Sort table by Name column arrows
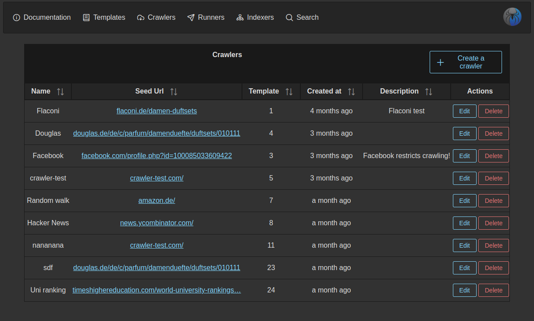This screenshot has height=321, width=534. (61, 92)
